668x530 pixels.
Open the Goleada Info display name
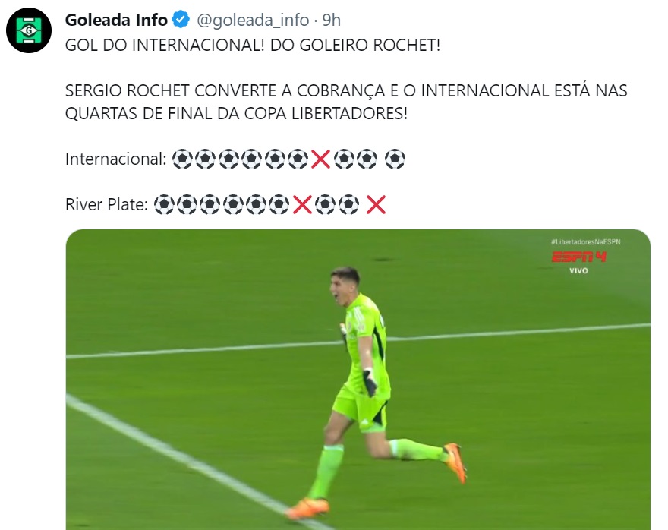(x=116, y=20)
